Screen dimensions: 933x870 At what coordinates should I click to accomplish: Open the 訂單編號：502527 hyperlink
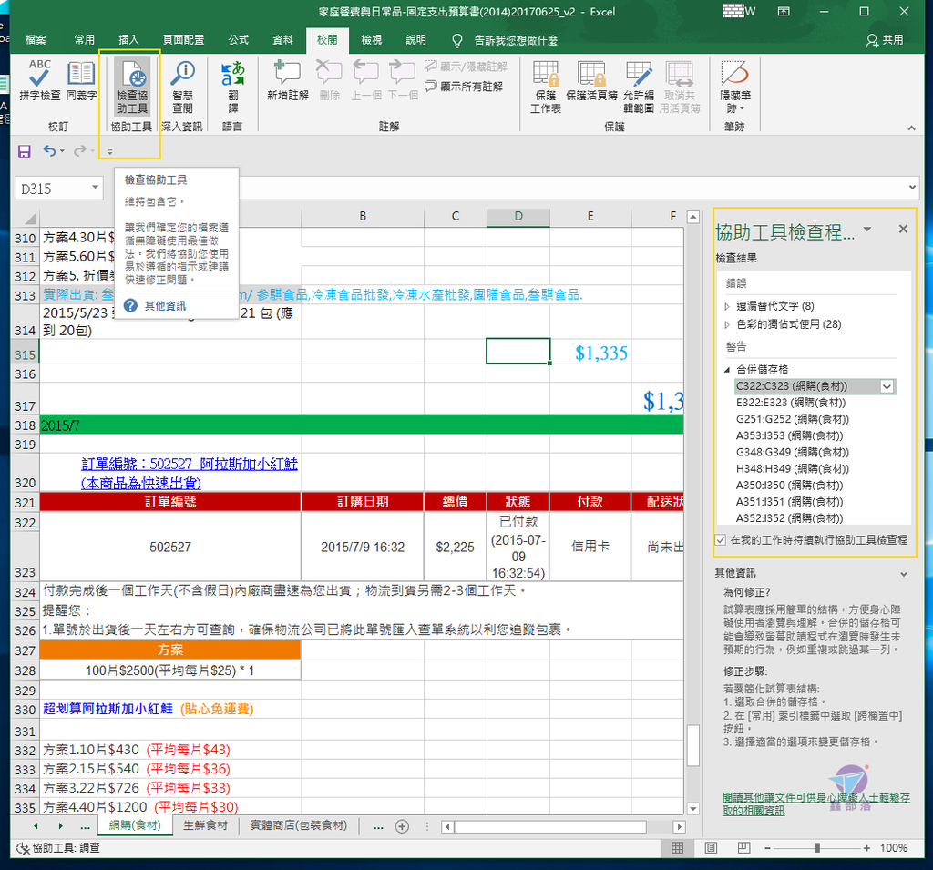pyautogui.click(x=190, y=473)
